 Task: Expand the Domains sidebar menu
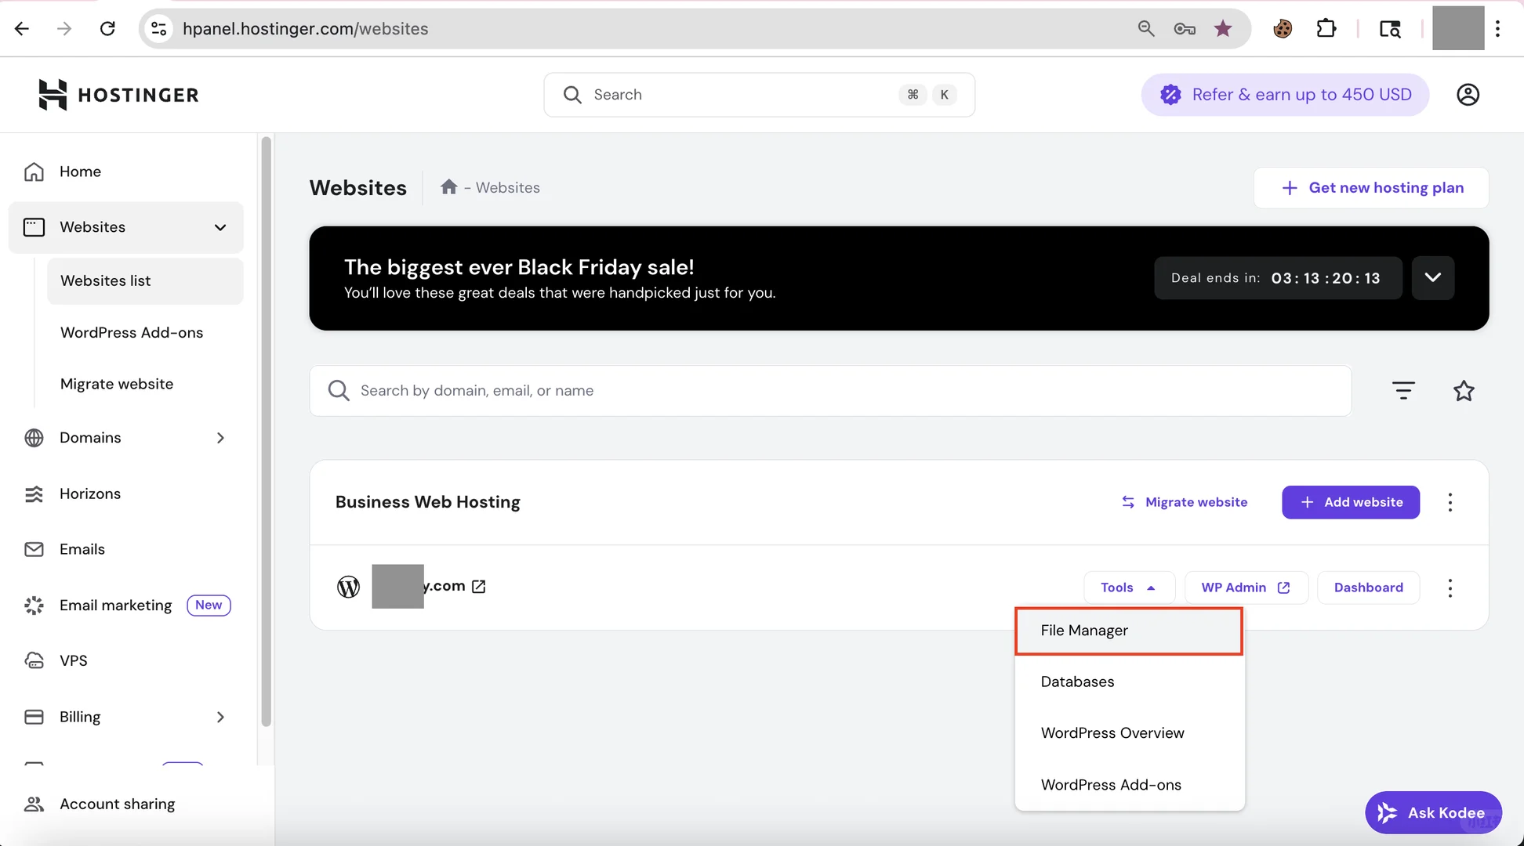(x=220, y=438)
